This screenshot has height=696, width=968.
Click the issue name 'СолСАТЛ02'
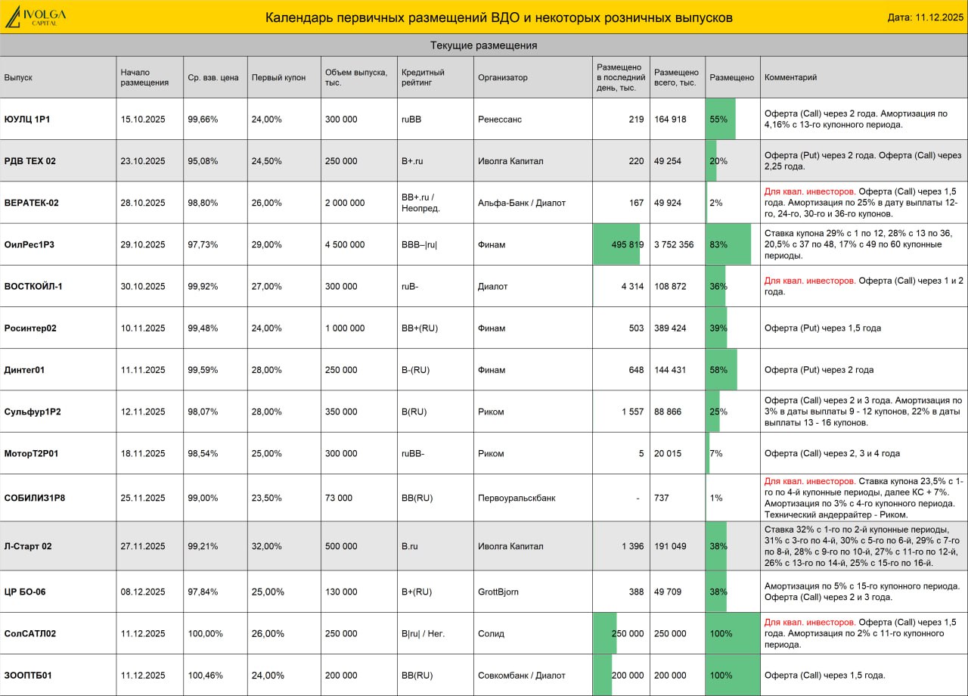tap(29, 633)
